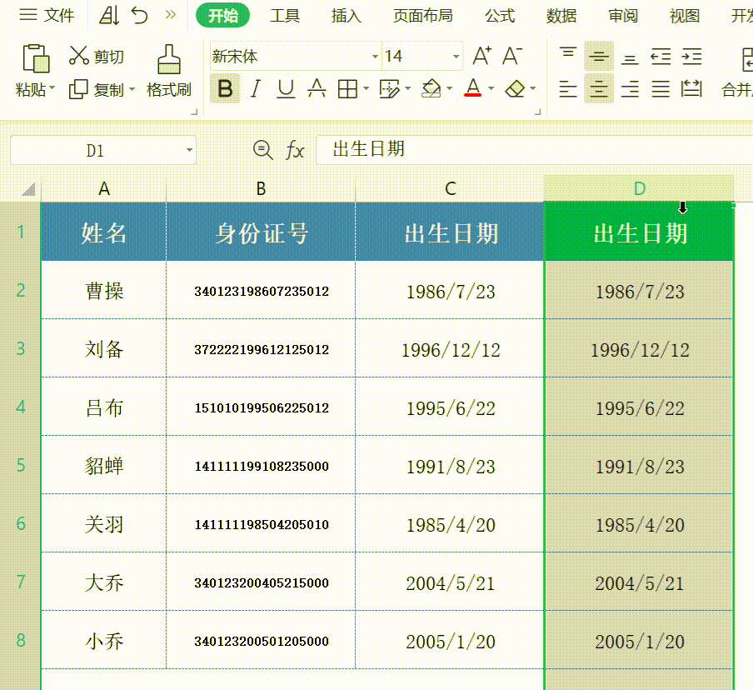Decrease indent

click(x=661, y=56)
